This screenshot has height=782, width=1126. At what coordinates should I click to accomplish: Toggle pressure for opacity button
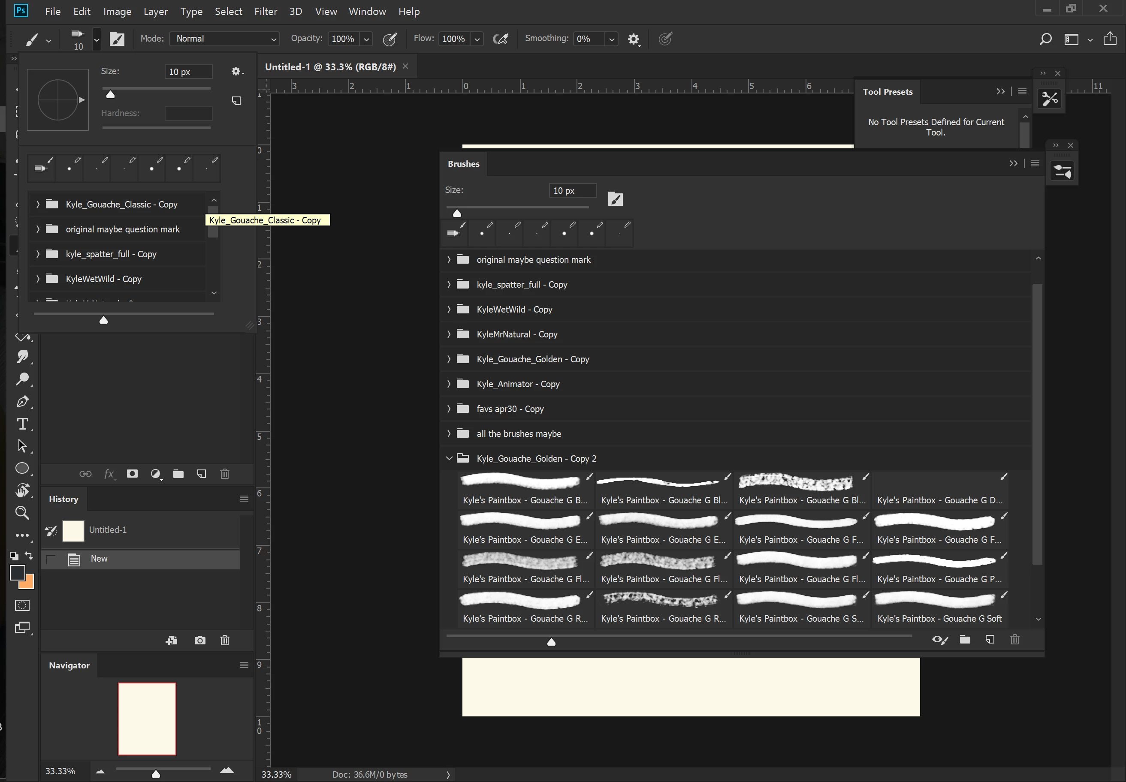pos(390,39)
